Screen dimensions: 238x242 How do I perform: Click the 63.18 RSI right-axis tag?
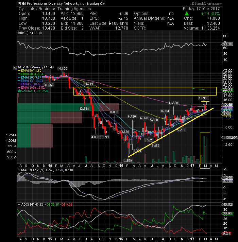(x=227, y=44)
